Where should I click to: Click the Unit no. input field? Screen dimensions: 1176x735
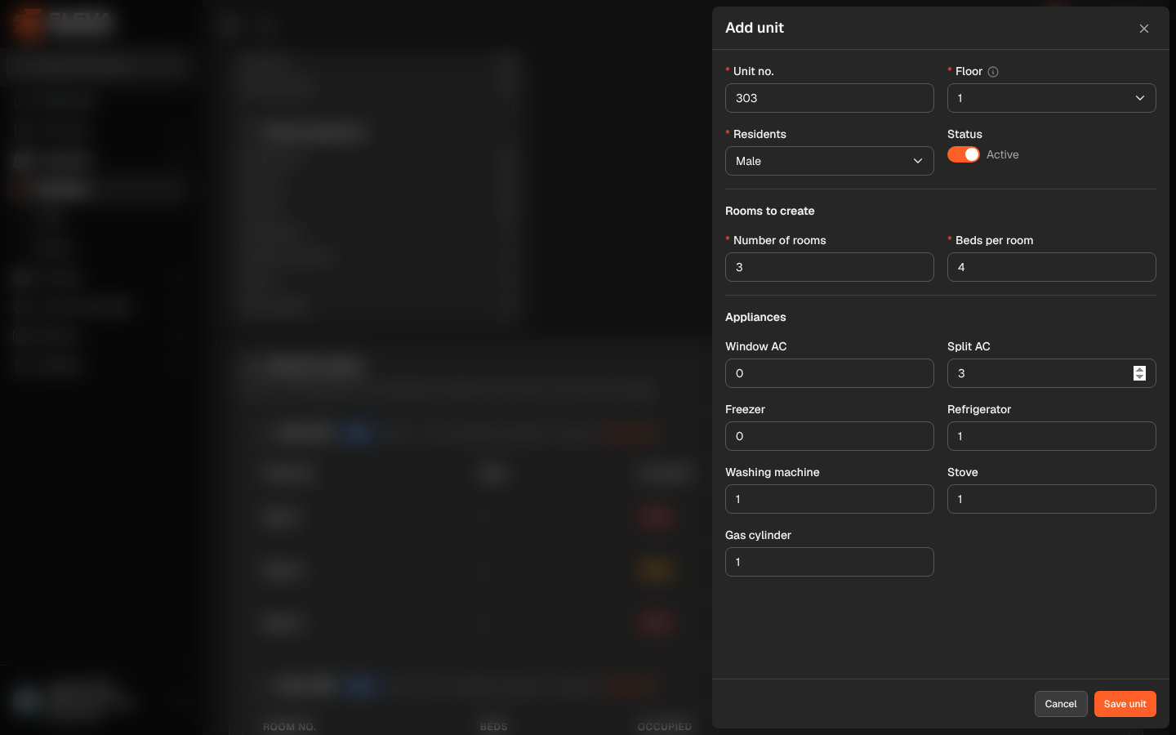click(x=829, y=98)
